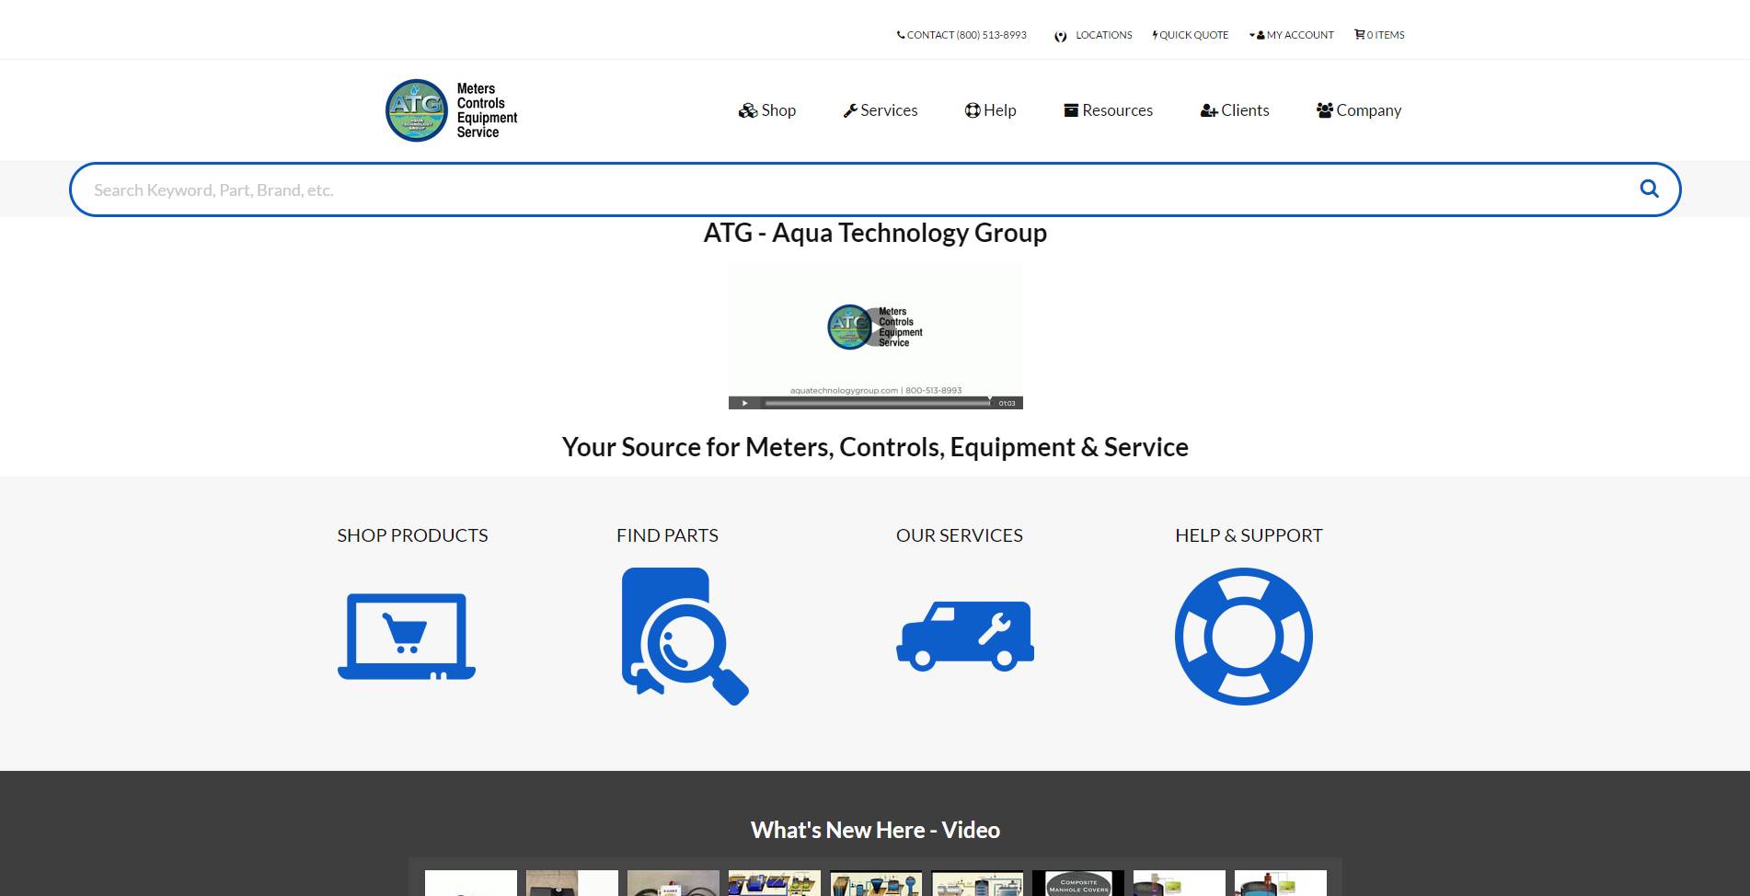1750x896 pixels.
Task: Click the phone icon beside CONTACT number
Action: (900, 35)
